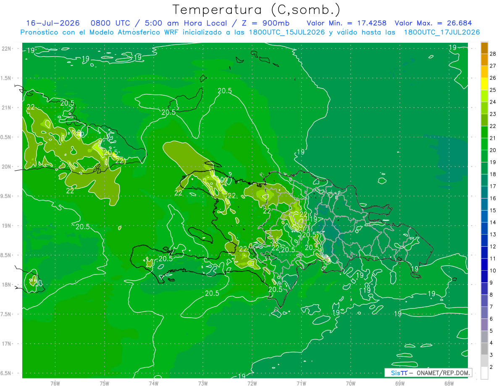Pick the lime swatch between 23 and 24
The height and width of the screenshot is (389, 504).
coord(484,108)
